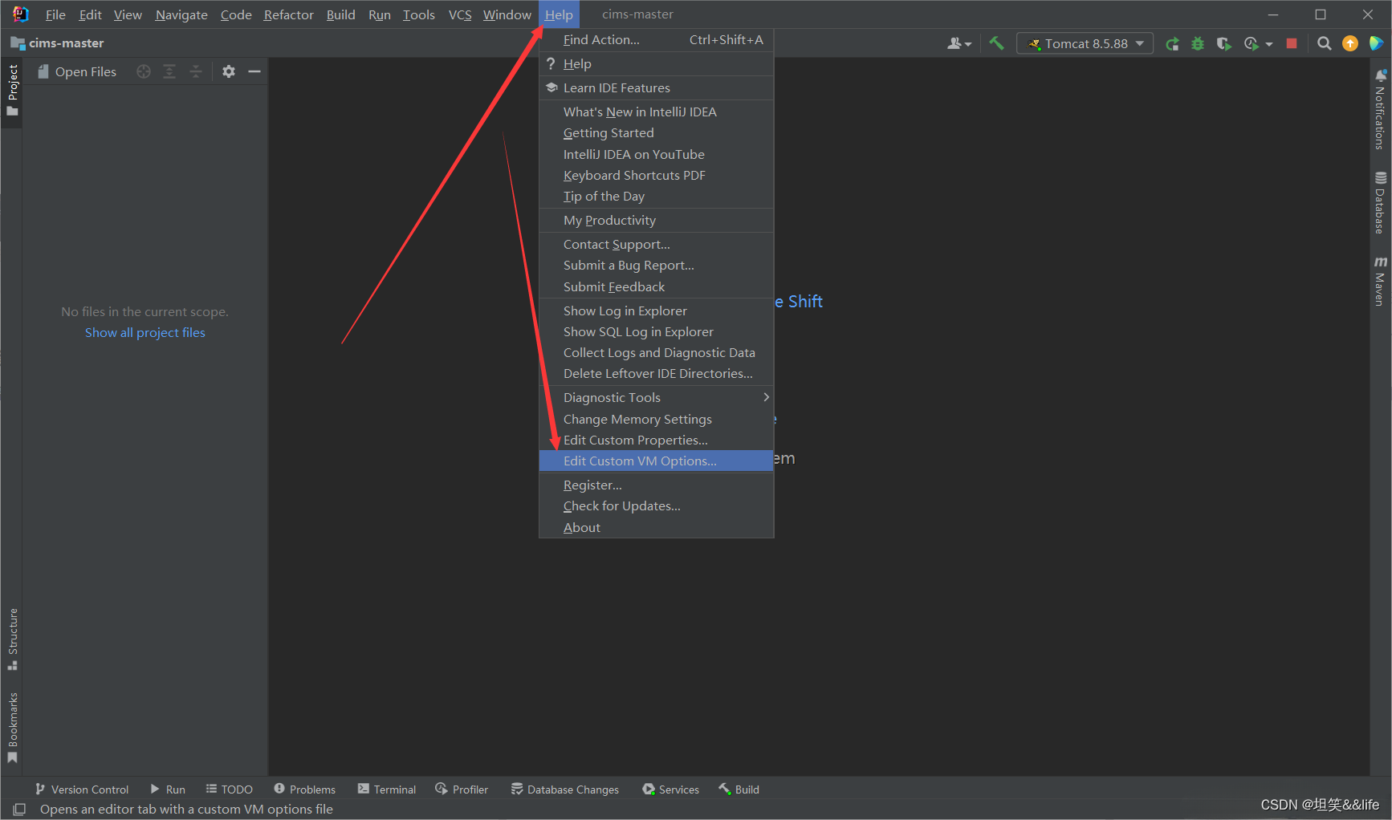
Task: Click the orange IDE update arrow icon
Action: [x=1350, y=43]
